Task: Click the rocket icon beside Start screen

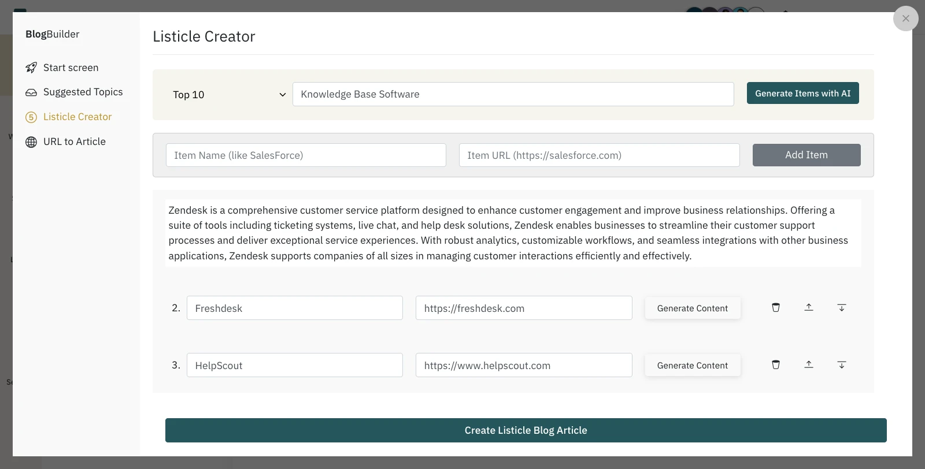Action: (x=31, y=68)
